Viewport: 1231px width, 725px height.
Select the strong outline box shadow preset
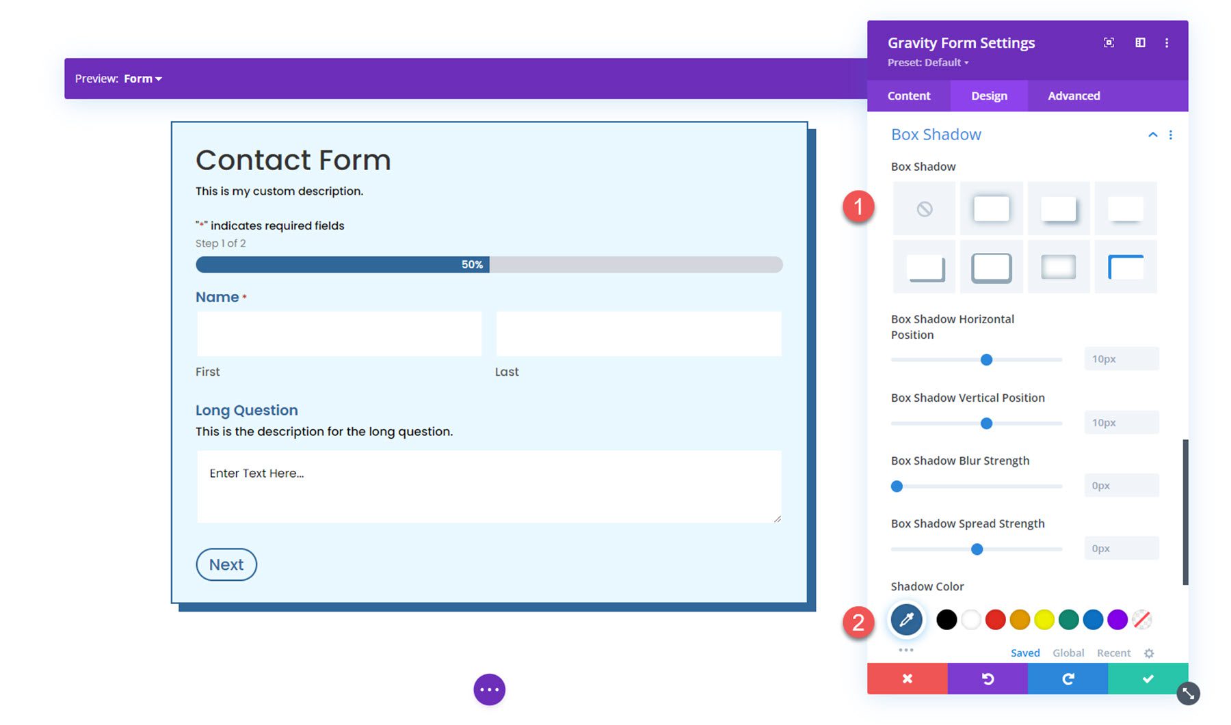[991, 266]
